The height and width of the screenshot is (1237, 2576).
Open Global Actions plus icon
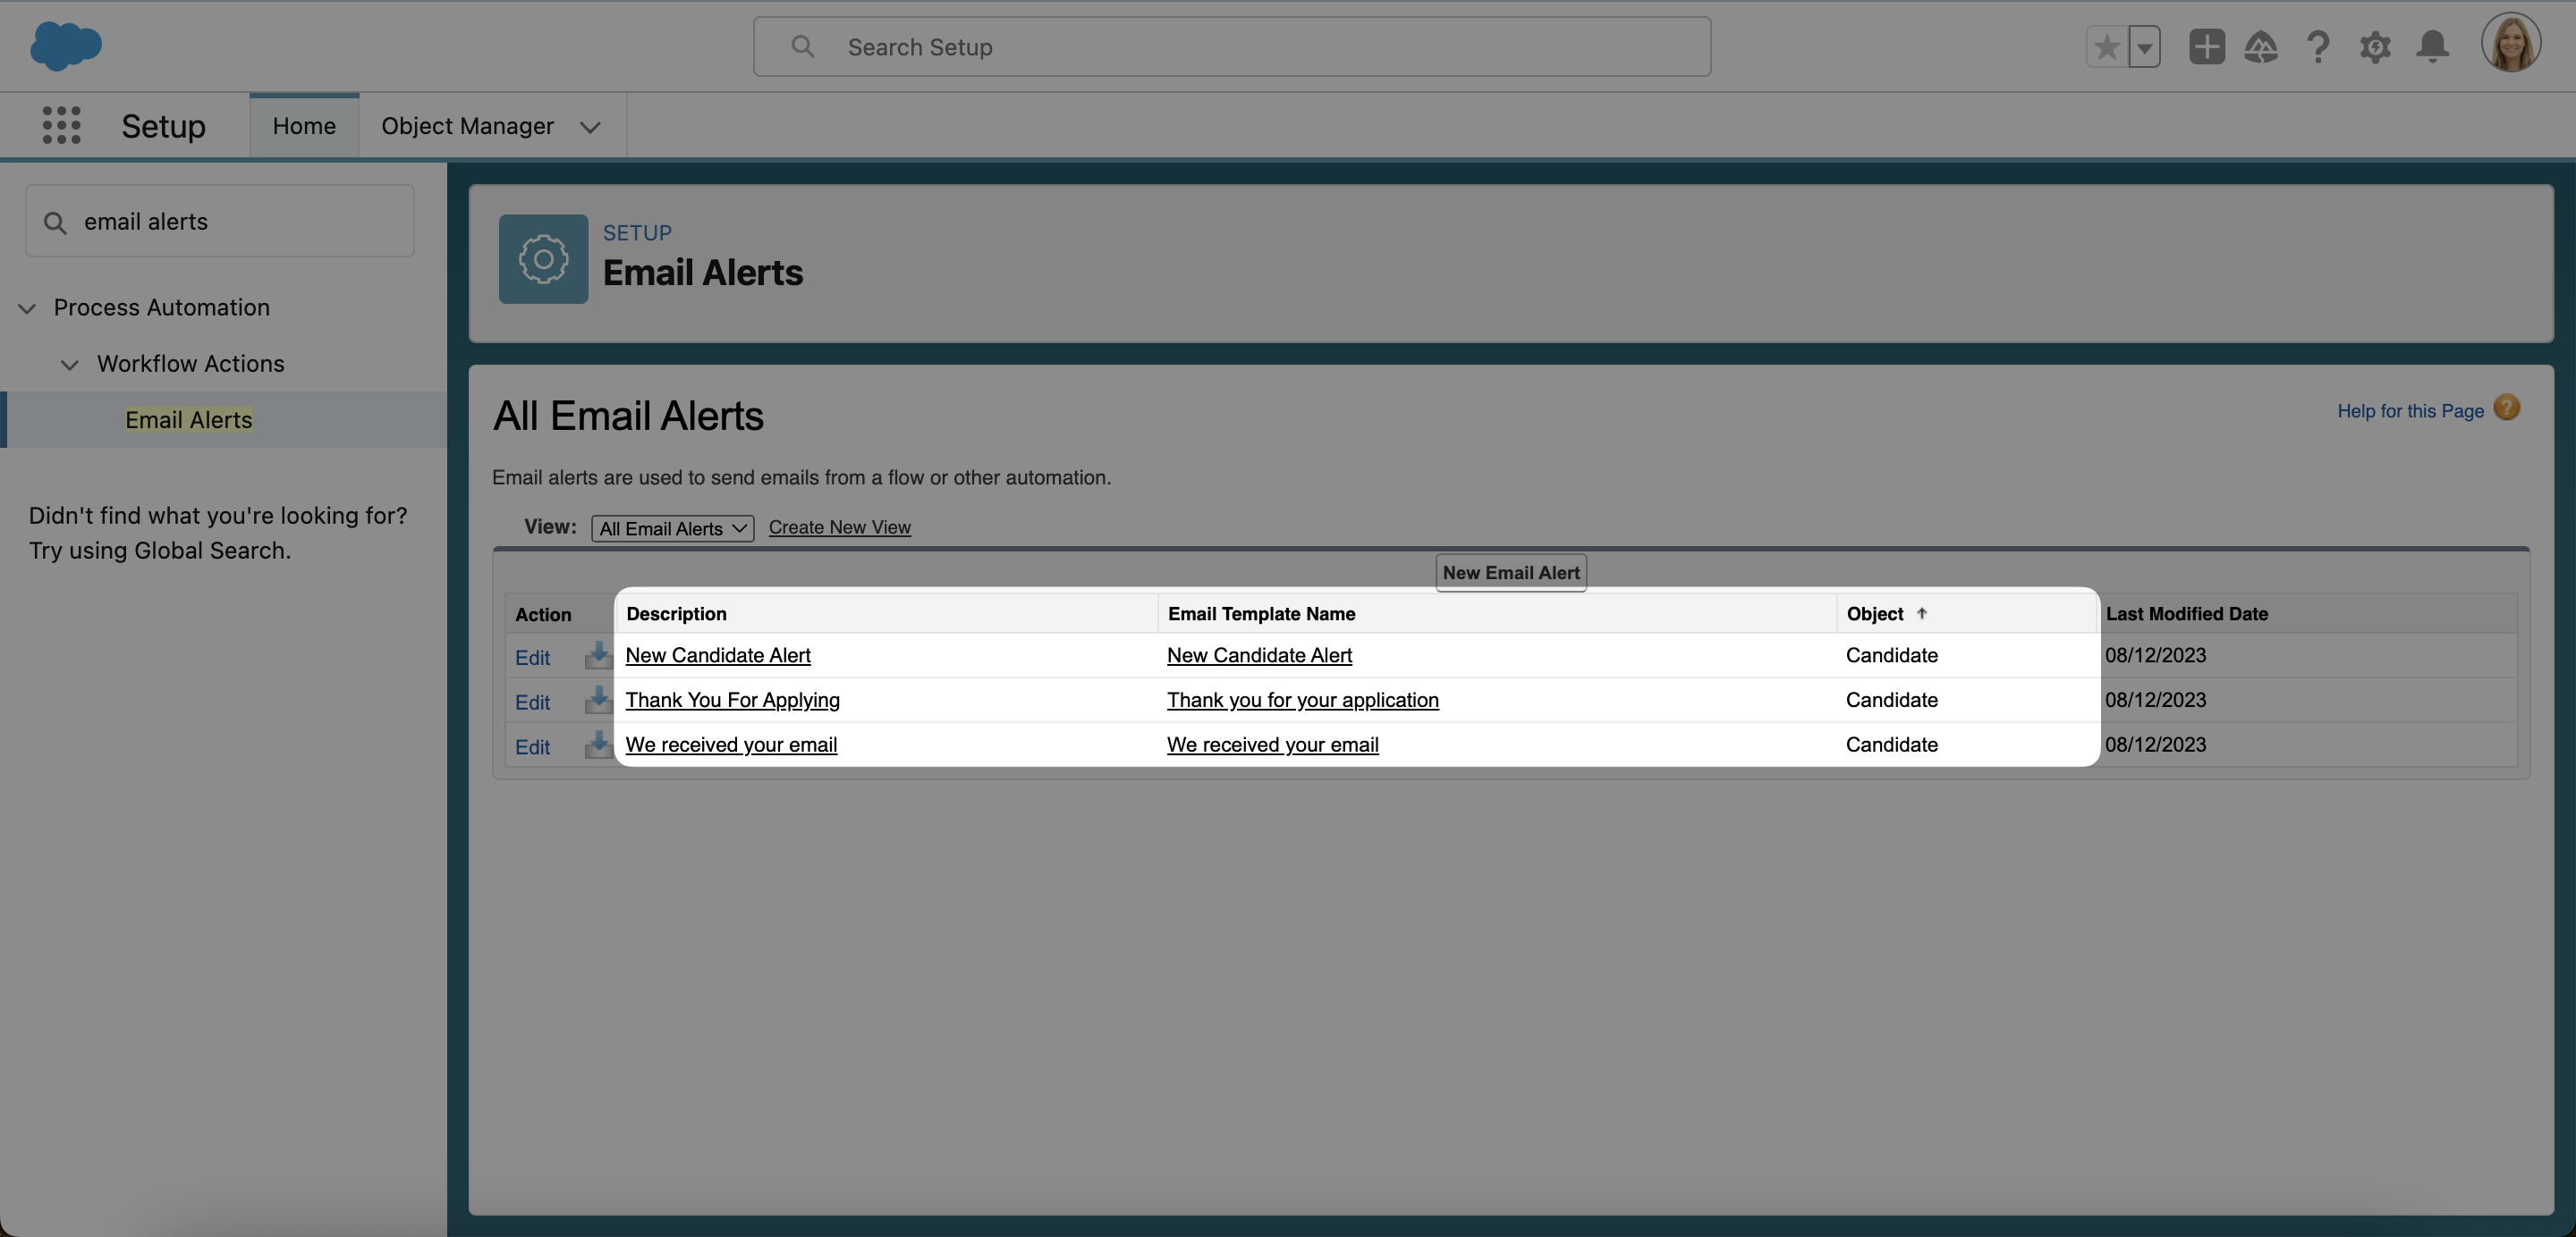pos(2206,47)
